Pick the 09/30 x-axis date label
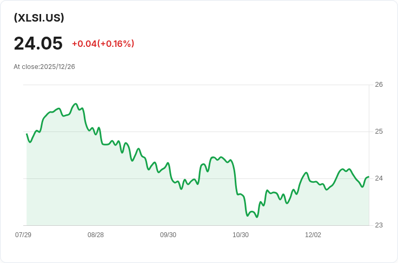The height and width of the screenshot is (263, 398). [168, 235]
